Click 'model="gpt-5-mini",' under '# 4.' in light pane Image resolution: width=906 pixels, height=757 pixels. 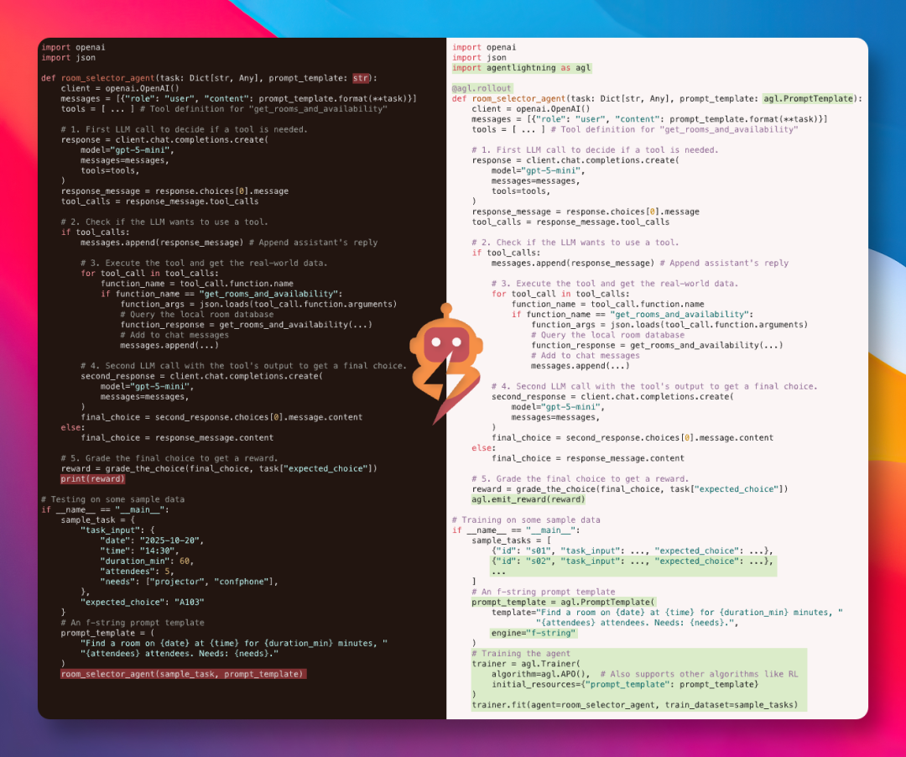[558, 407]
